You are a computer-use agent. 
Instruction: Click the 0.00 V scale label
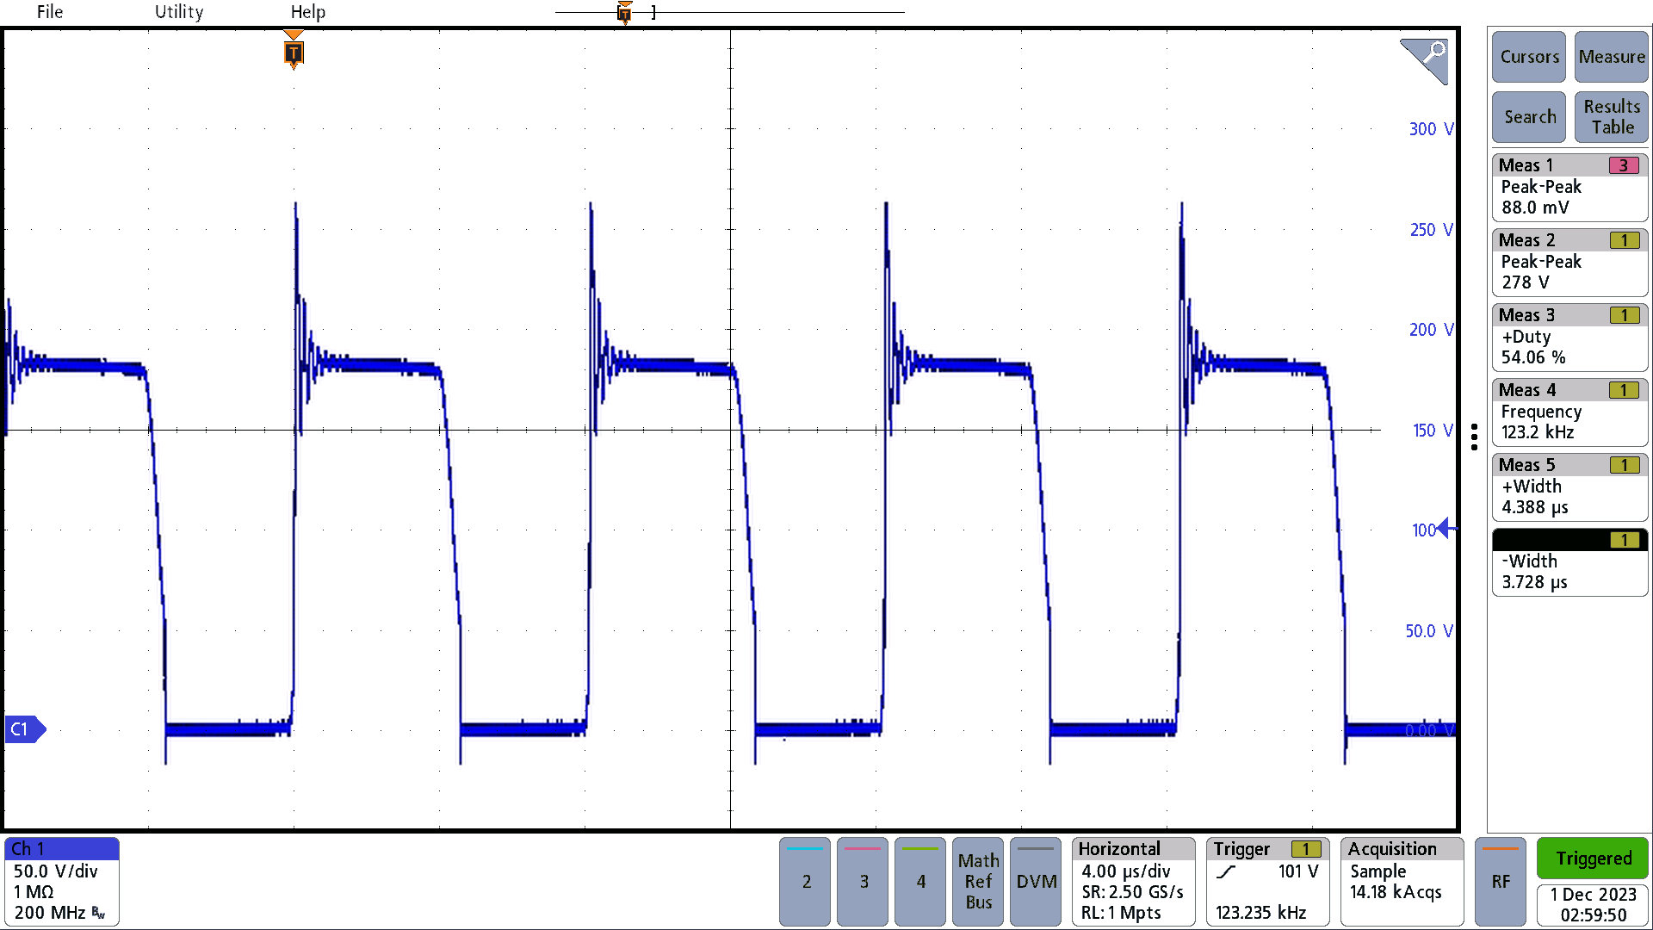[x=1429, y=731]
